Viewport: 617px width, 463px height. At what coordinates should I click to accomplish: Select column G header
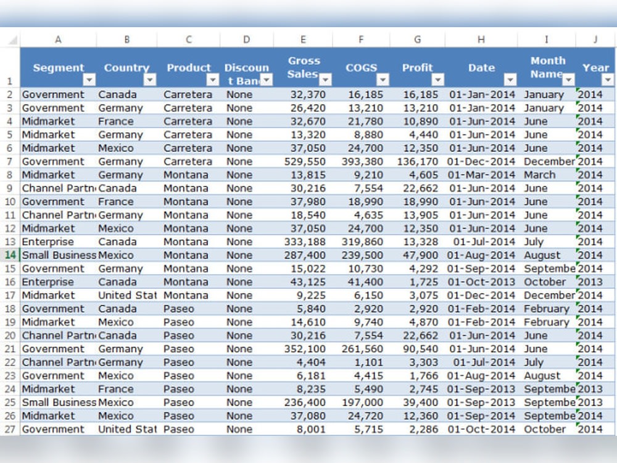pos(418,40)
